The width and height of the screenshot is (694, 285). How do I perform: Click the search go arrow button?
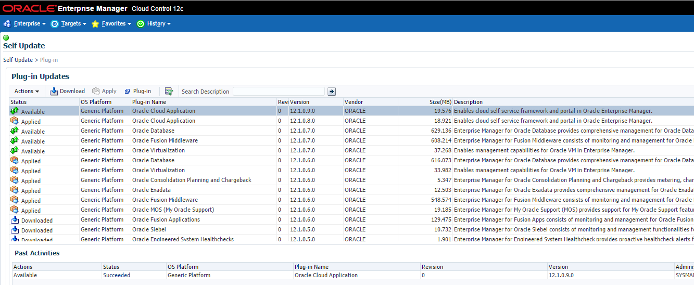332,91
